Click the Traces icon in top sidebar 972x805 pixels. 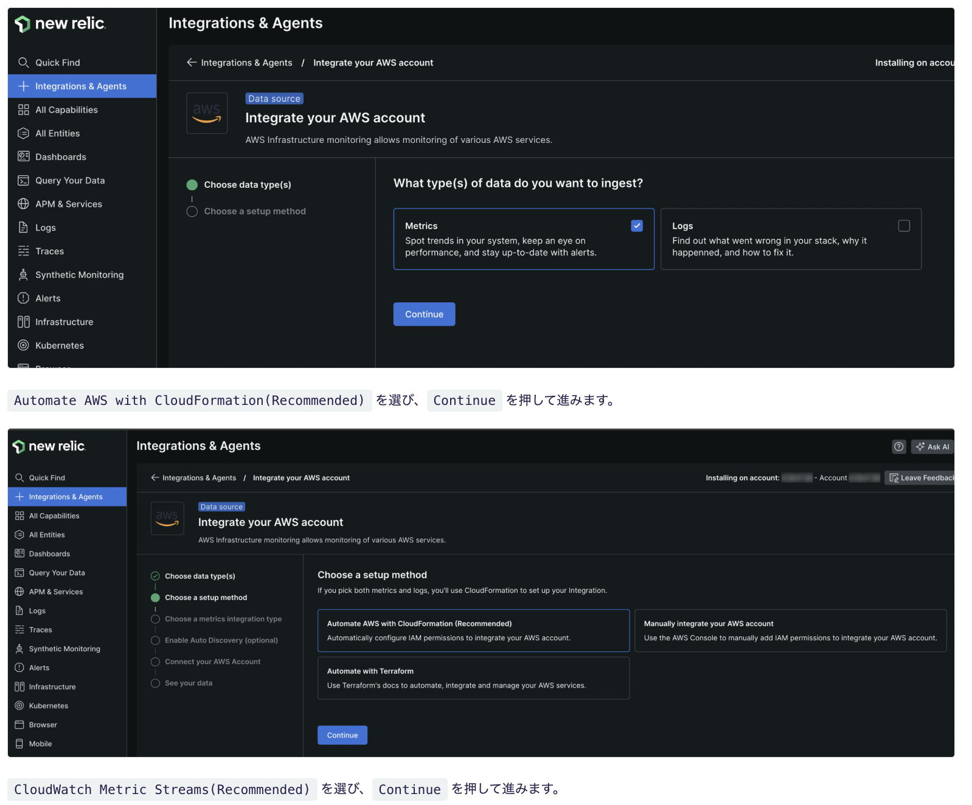[x=23, y=251]
